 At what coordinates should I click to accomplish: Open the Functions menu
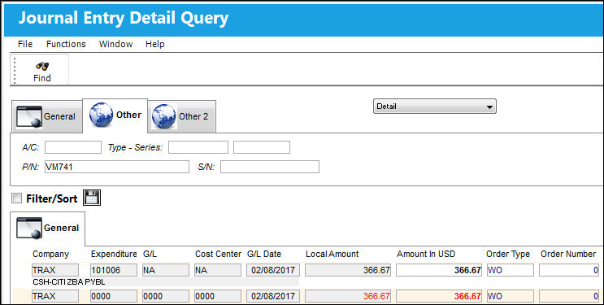tap(66, 44)
